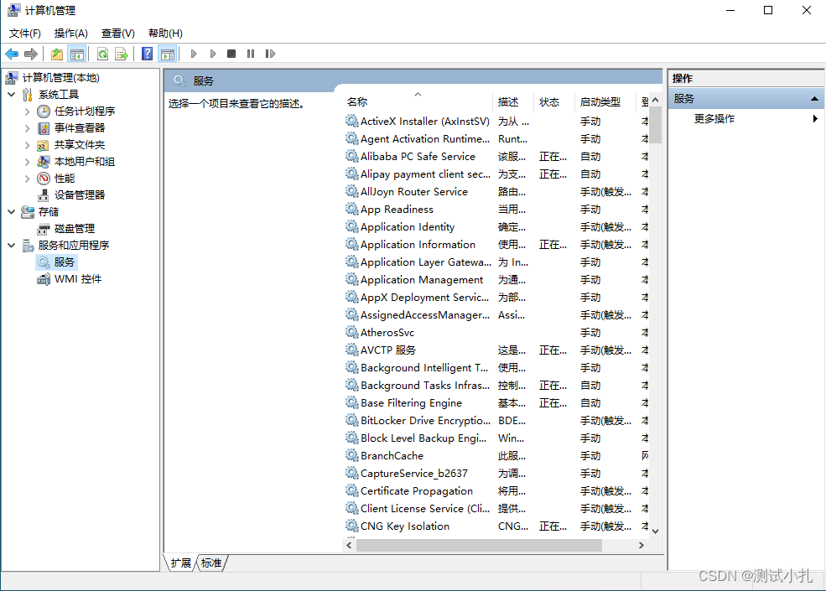Select 事件查看器 tree item
The width and height of the screenshot is (826, 591).
80,128
